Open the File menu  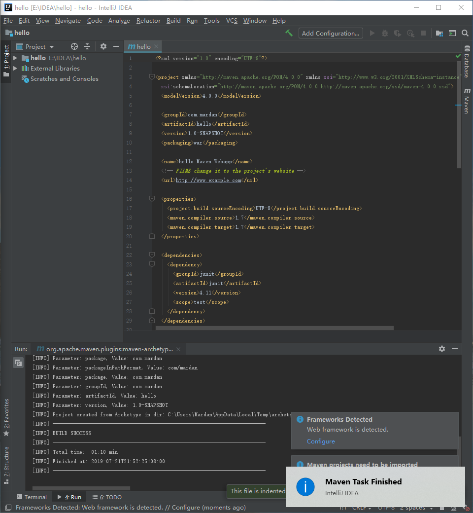tap(8, 21)
